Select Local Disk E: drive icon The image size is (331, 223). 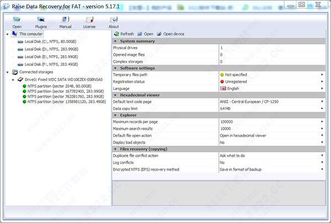tap(20, 57)
